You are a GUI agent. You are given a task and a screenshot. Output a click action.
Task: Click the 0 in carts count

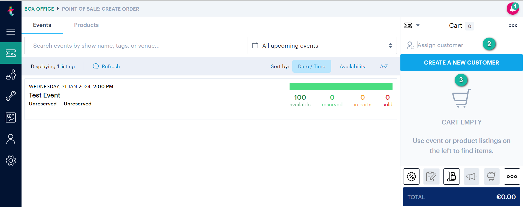point(362,101)
